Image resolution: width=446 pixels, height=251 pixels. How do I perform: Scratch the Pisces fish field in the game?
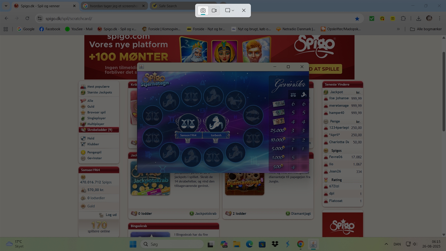(253, 115)
